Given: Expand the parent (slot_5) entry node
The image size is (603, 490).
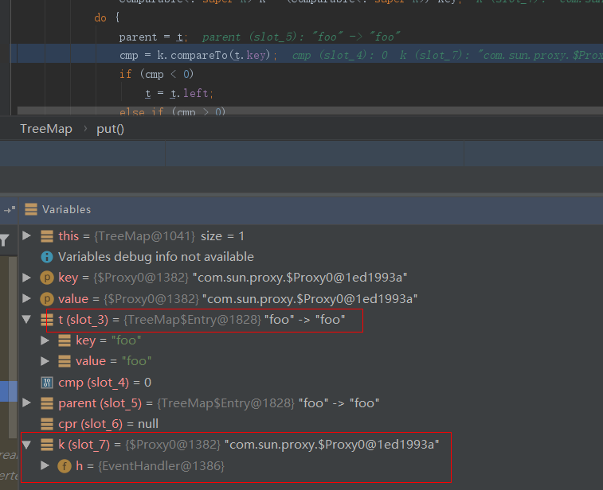Looking at the screenshot, I should [27, 403].
